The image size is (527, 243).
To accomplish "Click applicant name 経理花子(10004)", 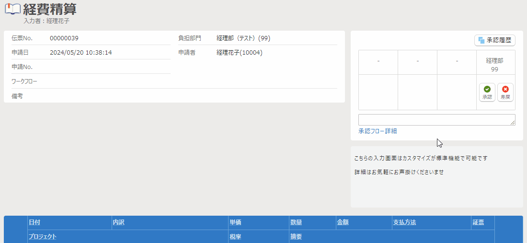I will click(x=240, y=53).
